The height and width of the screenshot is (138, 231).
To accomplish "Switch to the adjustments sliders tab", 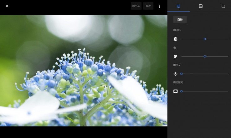I will (x=178, y=6).
